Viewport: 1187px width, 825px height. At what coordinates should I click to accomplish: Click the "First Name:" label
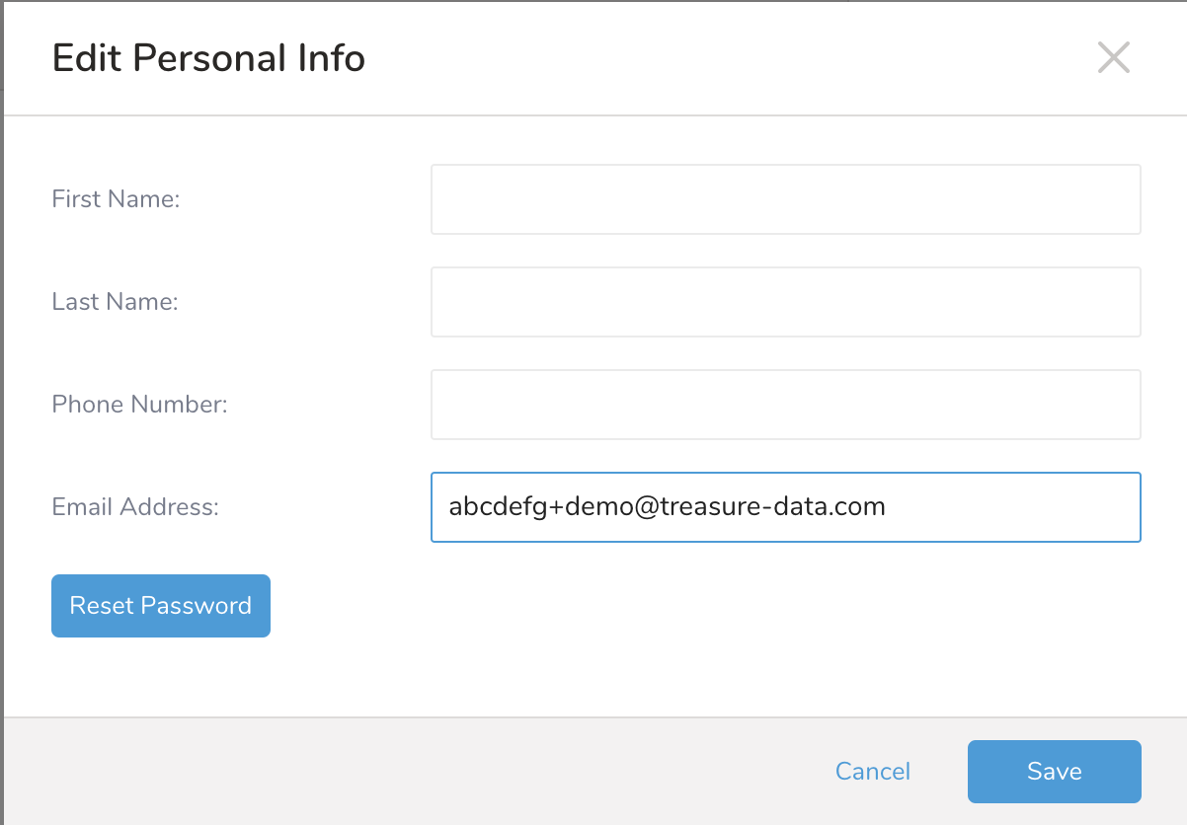[116, 199]
